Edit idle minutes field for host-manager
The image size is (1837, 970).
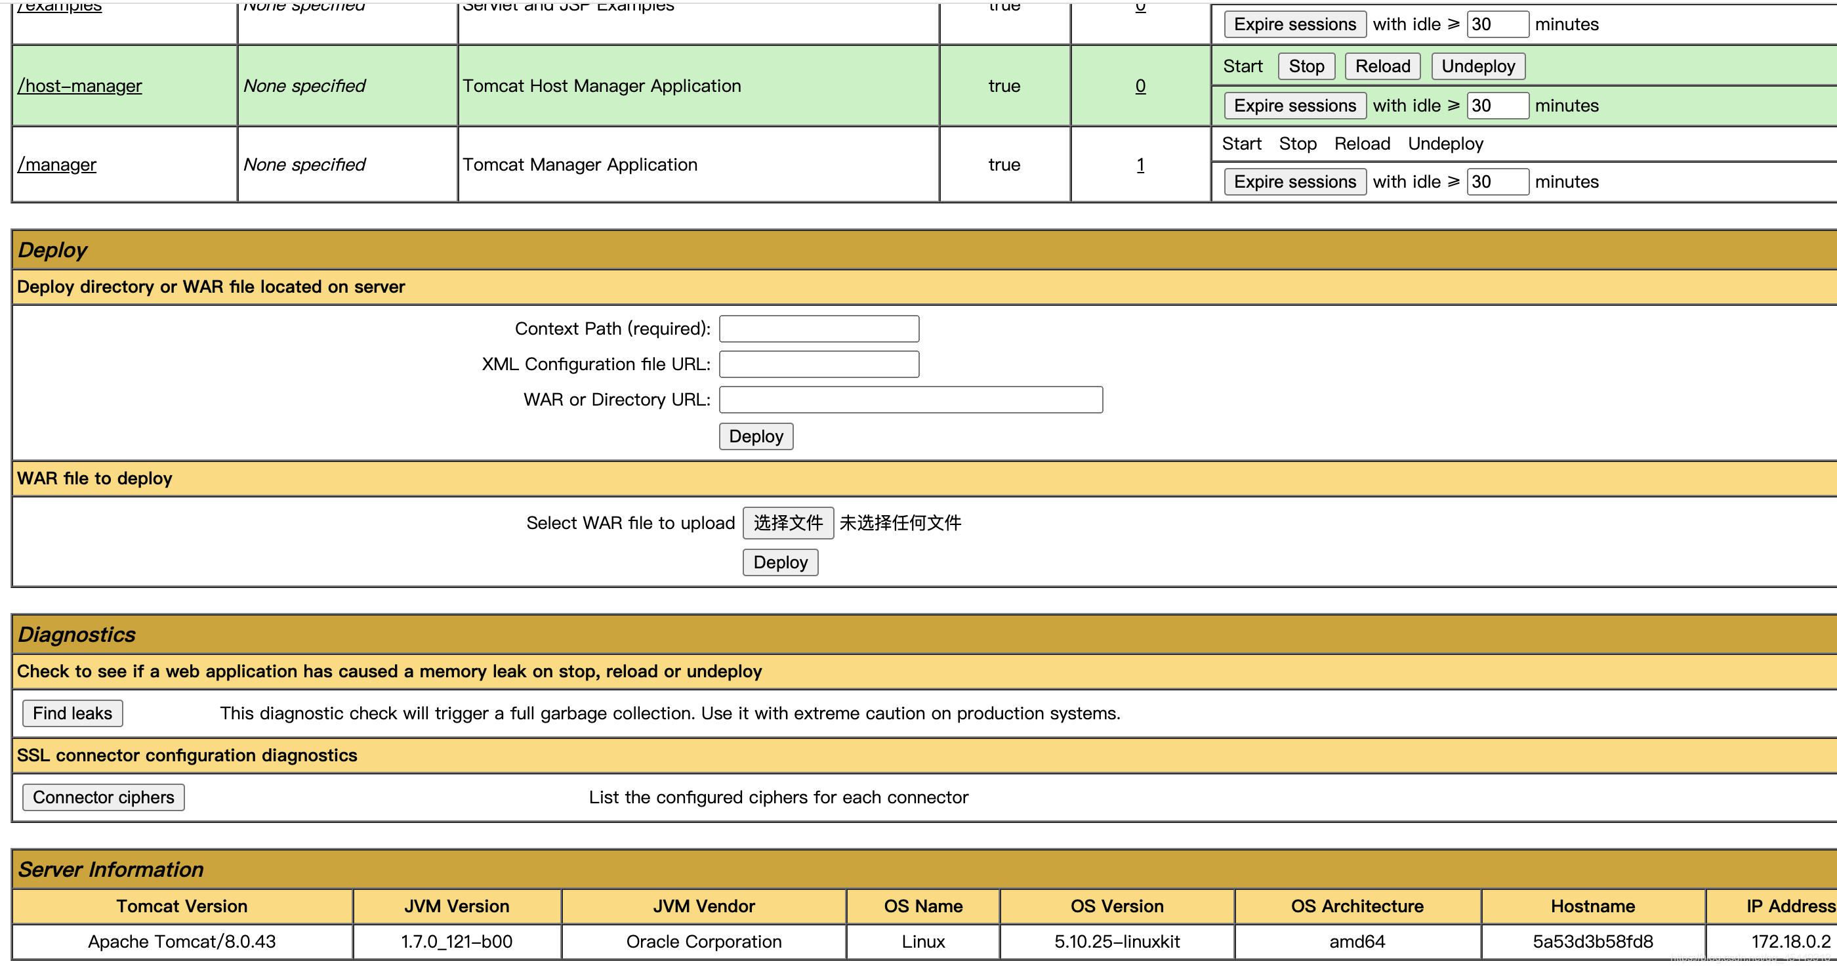1497,106
